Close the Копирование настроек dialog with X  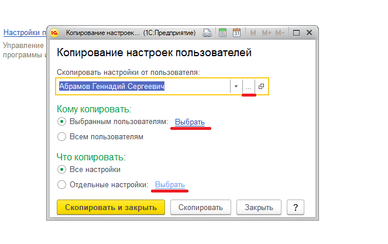point(309,33)
